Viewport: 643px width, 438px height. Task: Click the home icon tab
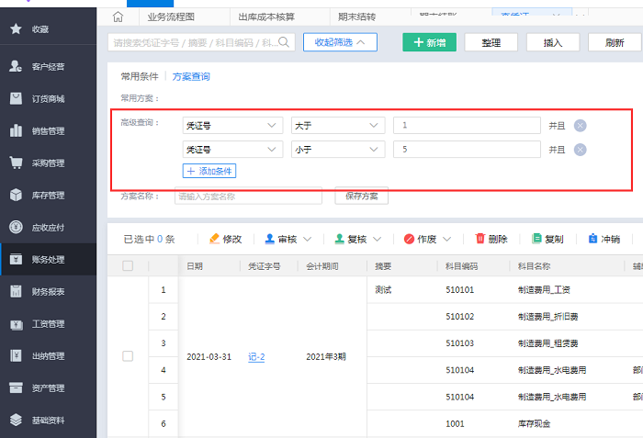pos(117,17)
